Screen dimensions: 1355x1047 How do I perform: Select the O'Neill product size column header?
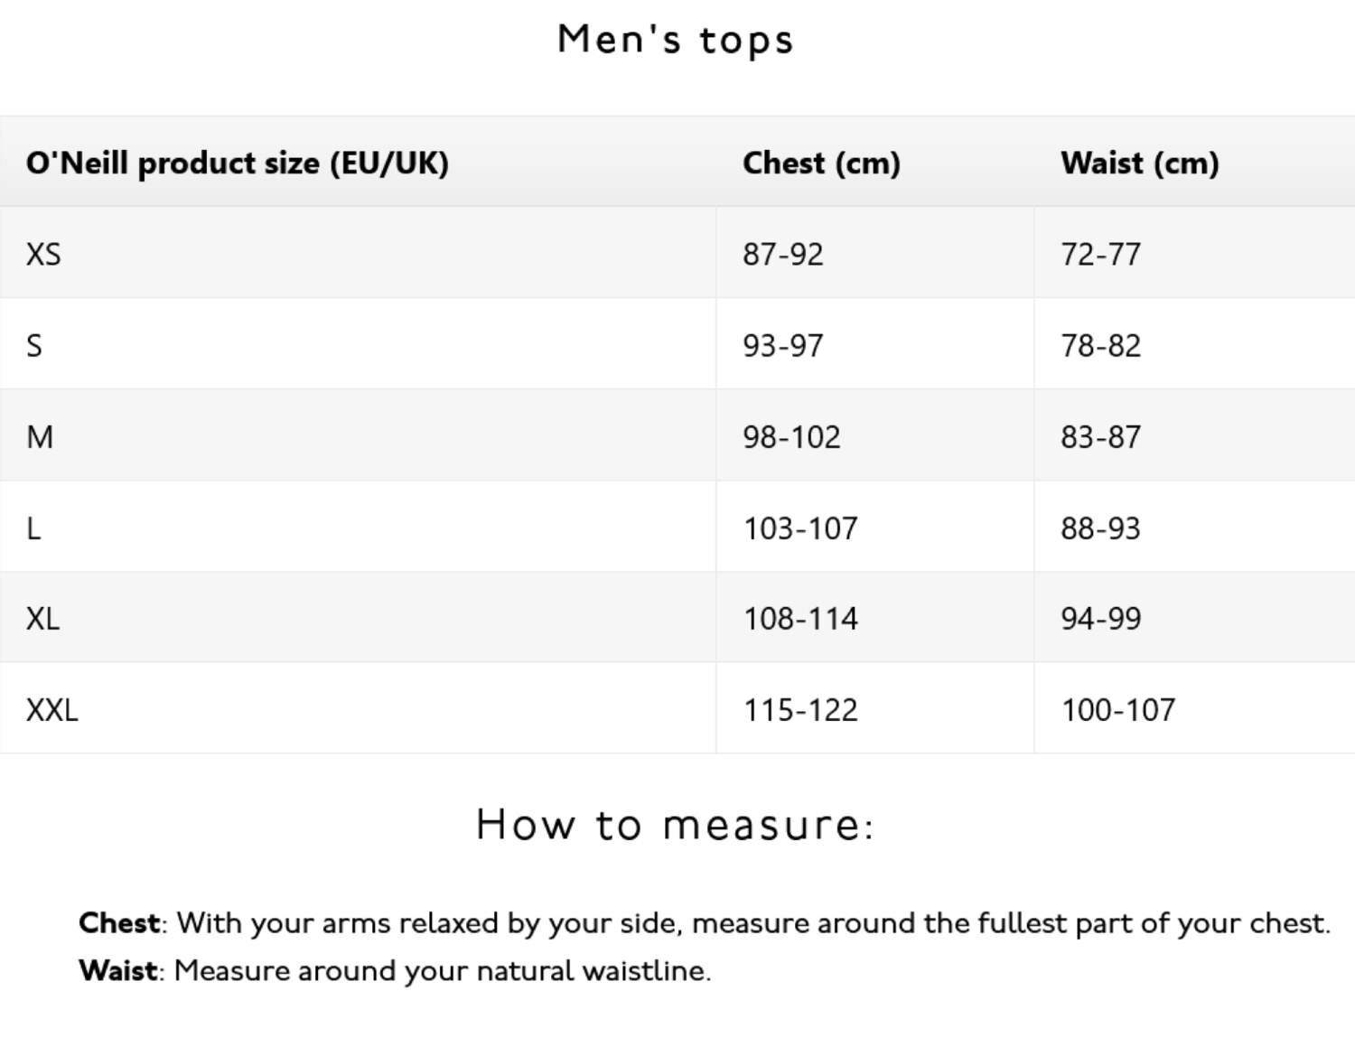(x=238, y=163)
